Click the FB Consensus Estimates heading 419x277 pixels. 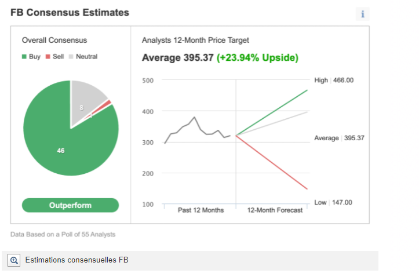70,12
